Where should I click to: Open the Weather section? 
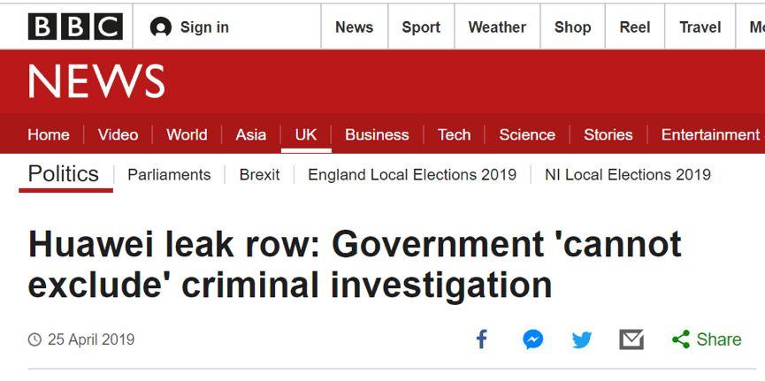[497, 27]
